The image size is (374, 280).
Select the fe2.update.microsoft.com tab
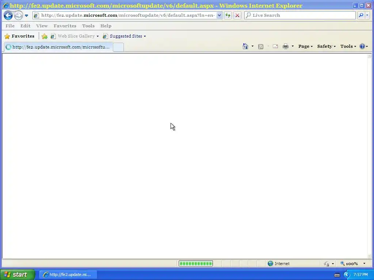coord(58,47)
